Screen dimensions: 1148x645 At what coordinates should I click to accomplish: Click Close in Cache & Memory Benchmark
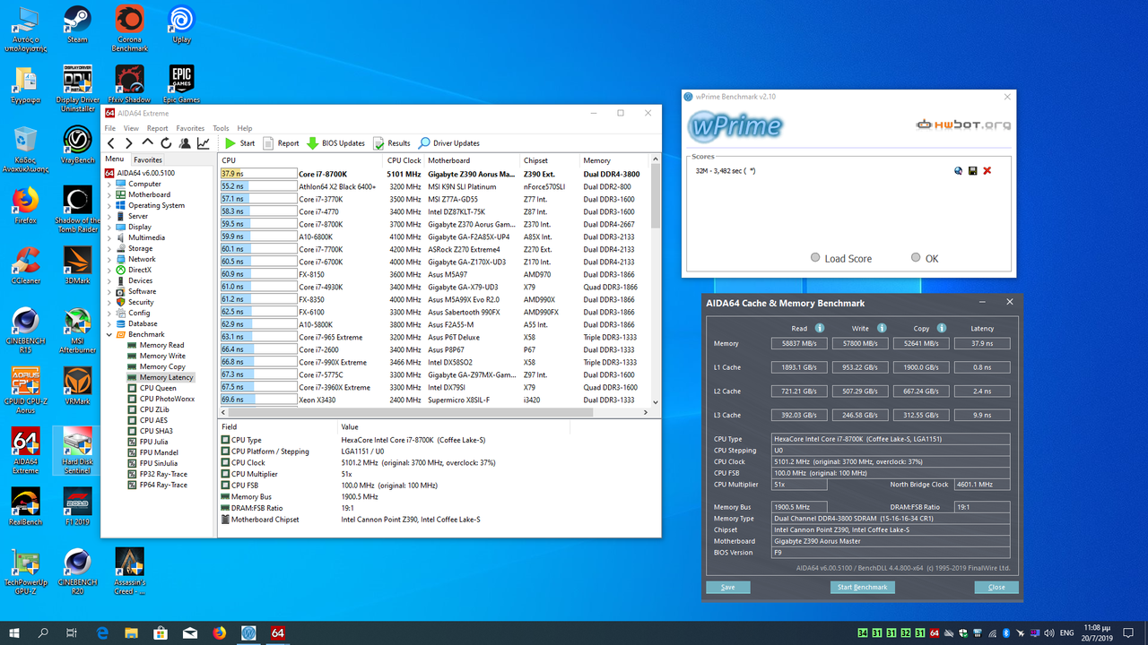pyautogui.click(x=996, y=588)
